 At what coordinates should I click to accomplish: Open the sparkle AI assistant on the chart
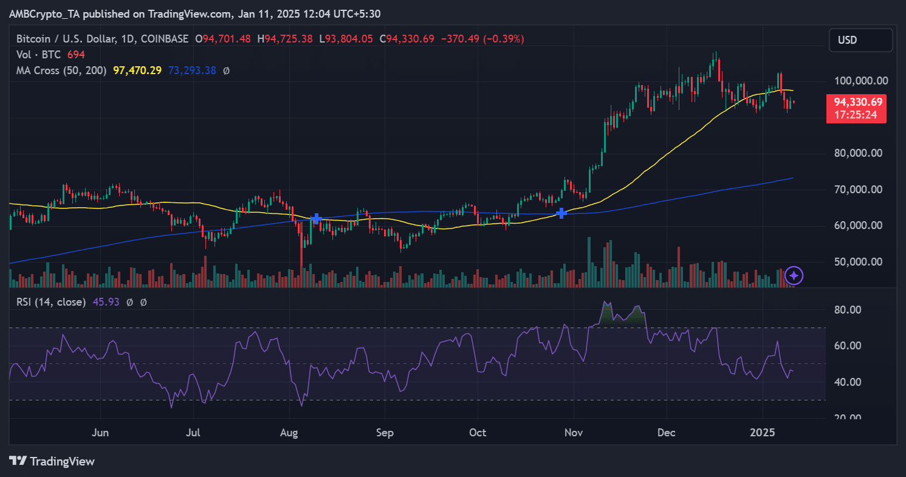(794, 275)
